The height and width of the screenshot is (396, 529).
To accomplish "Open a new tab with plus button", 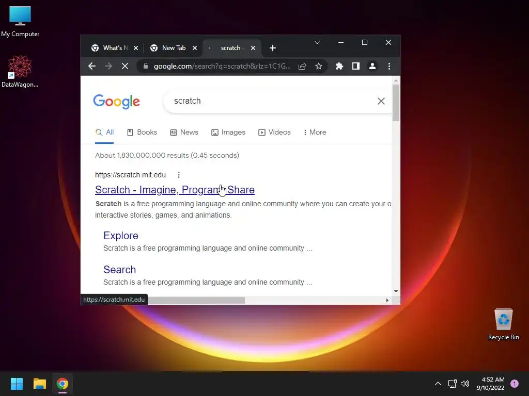I will pyautogui.click(x=273, y=48).
